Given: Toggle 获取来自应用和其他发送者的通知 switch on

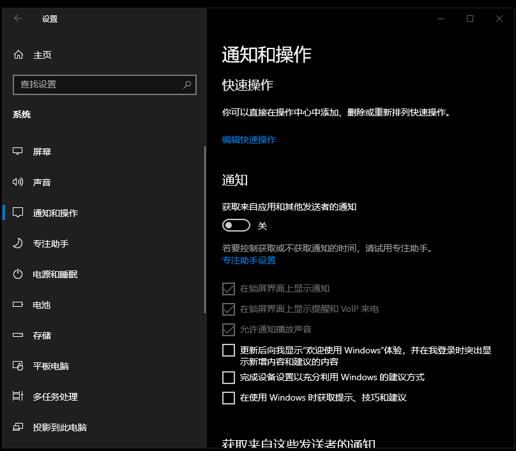Looking at the screenshot, I should 236,226.
